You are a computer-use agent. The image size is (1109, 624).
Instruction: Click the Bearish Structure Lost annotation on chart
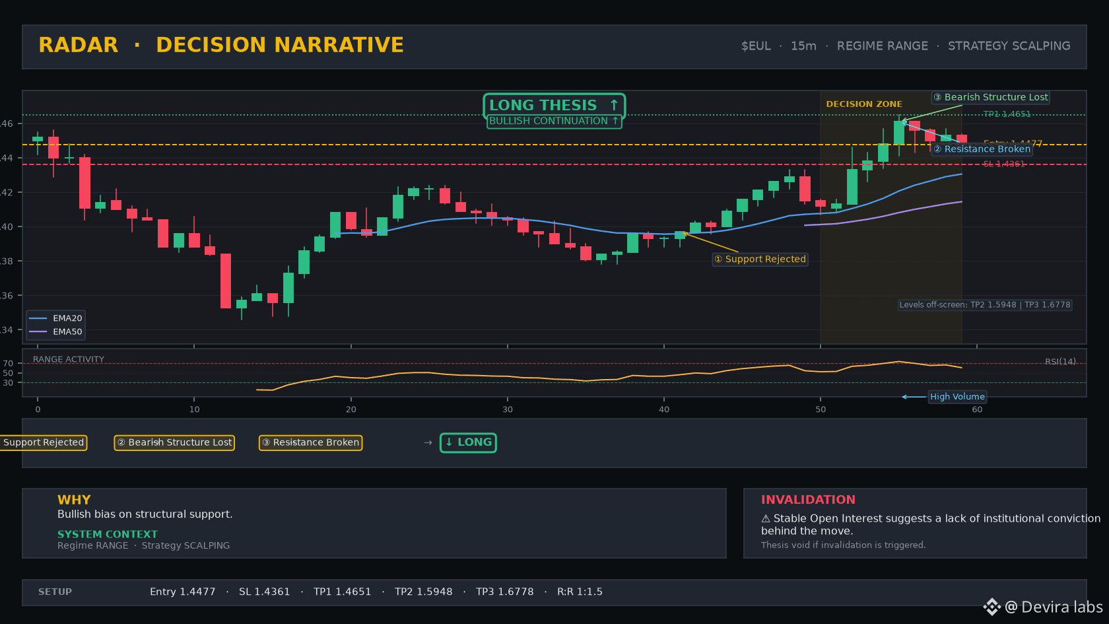(x=990, y=97)
